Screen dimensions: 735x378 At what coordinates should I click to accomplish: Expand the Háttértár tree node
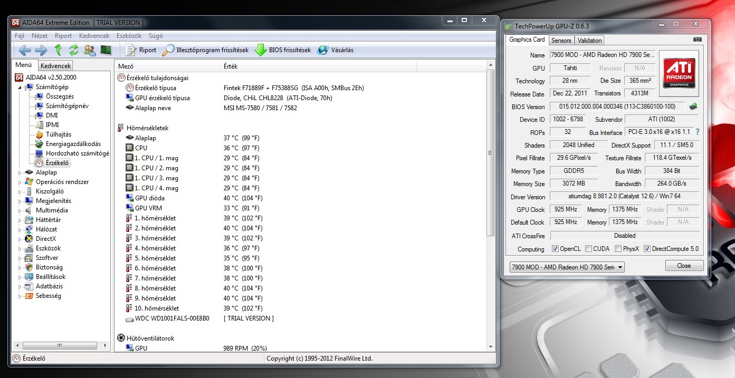click(x=20, y=220)
